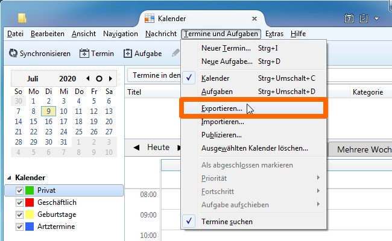Click red color swatch of Geschäftlich
Viewport: 392px width, 241px height.
click(x=30, y=202)
